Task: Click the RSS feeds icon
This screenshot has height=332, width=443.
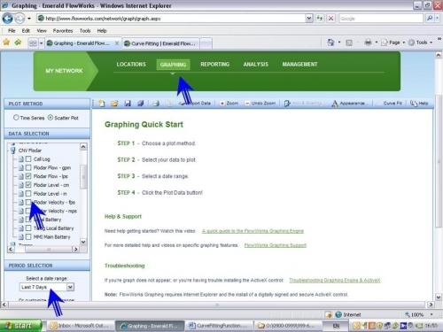Action: 349,42
